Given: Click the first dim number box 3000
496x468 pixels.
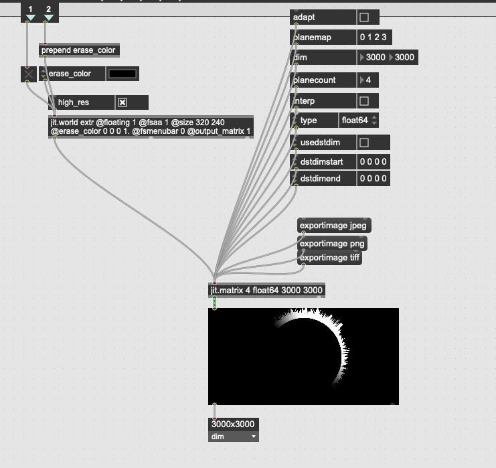Looking at the screenshot, I should (372, 58).
